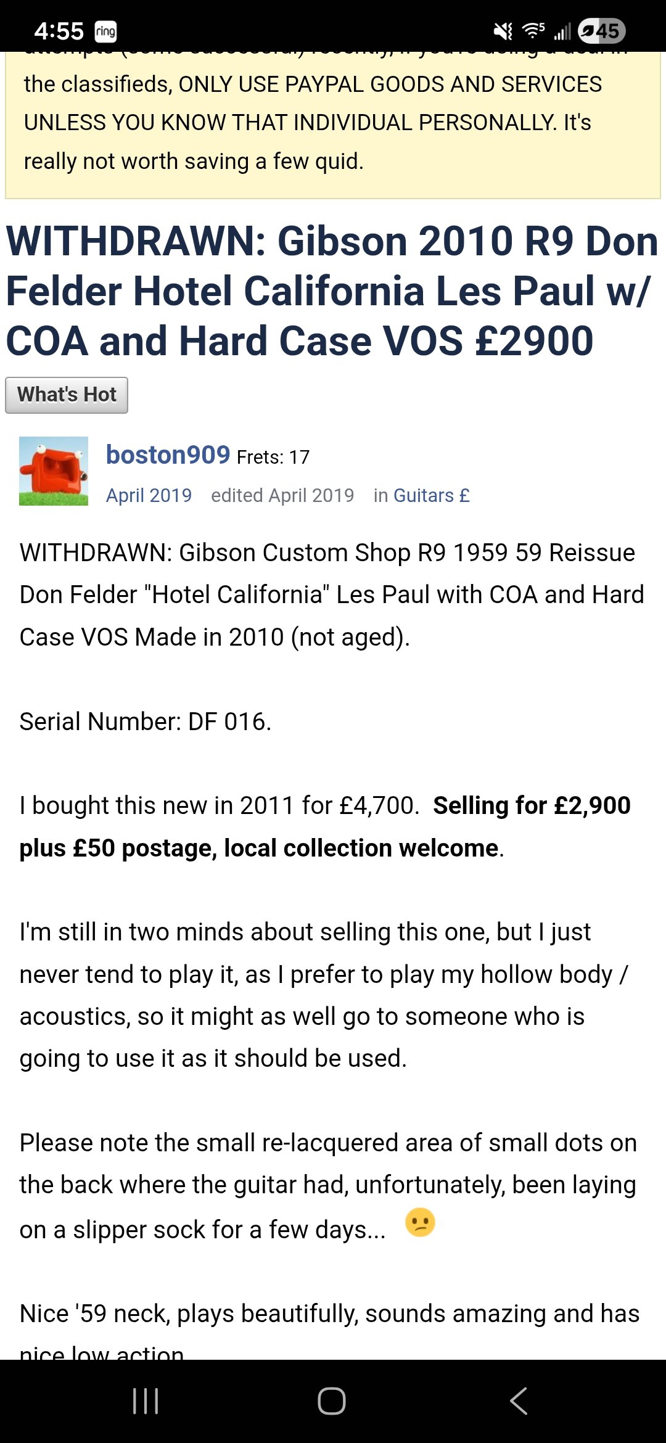Tap the mobile signal strength icon

click(x=562, y=31)
